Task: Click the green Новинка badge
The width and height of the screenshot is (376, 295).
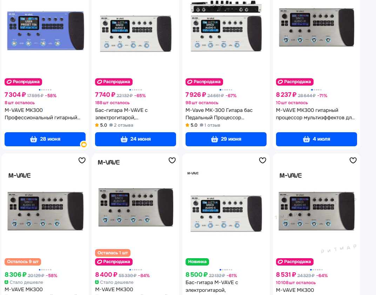Action: (197, 262)
